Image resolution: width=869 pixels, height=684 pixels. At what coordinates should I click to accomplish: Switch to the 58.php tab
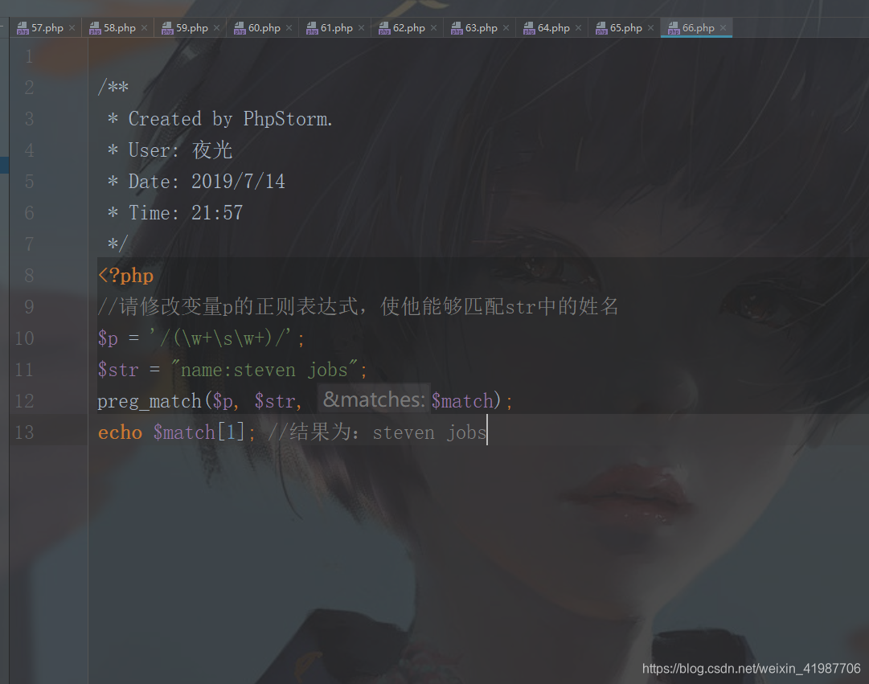click(x=119, y=27)
